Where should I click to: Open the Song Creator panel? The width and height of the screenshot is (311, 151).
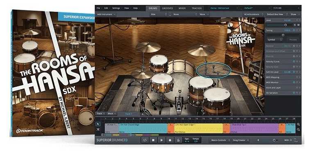point(241,140)
